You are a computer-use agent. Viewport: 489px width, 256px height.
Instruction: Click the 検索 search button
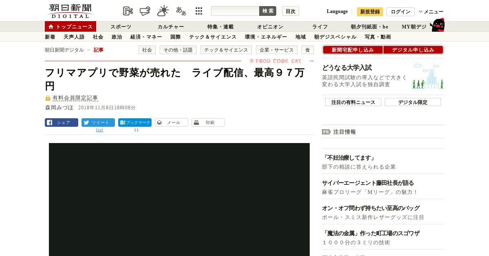tap(268, 11)
